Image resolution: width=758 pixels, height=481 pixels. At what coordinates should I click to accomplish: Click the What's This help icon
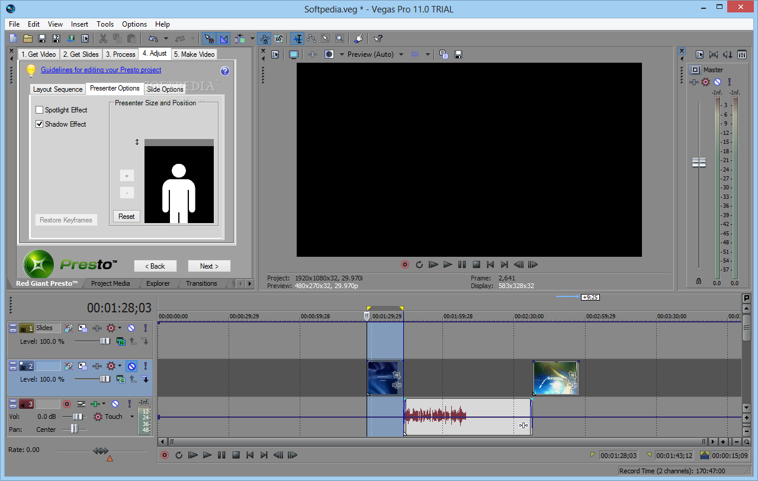[x=378, y=38]
